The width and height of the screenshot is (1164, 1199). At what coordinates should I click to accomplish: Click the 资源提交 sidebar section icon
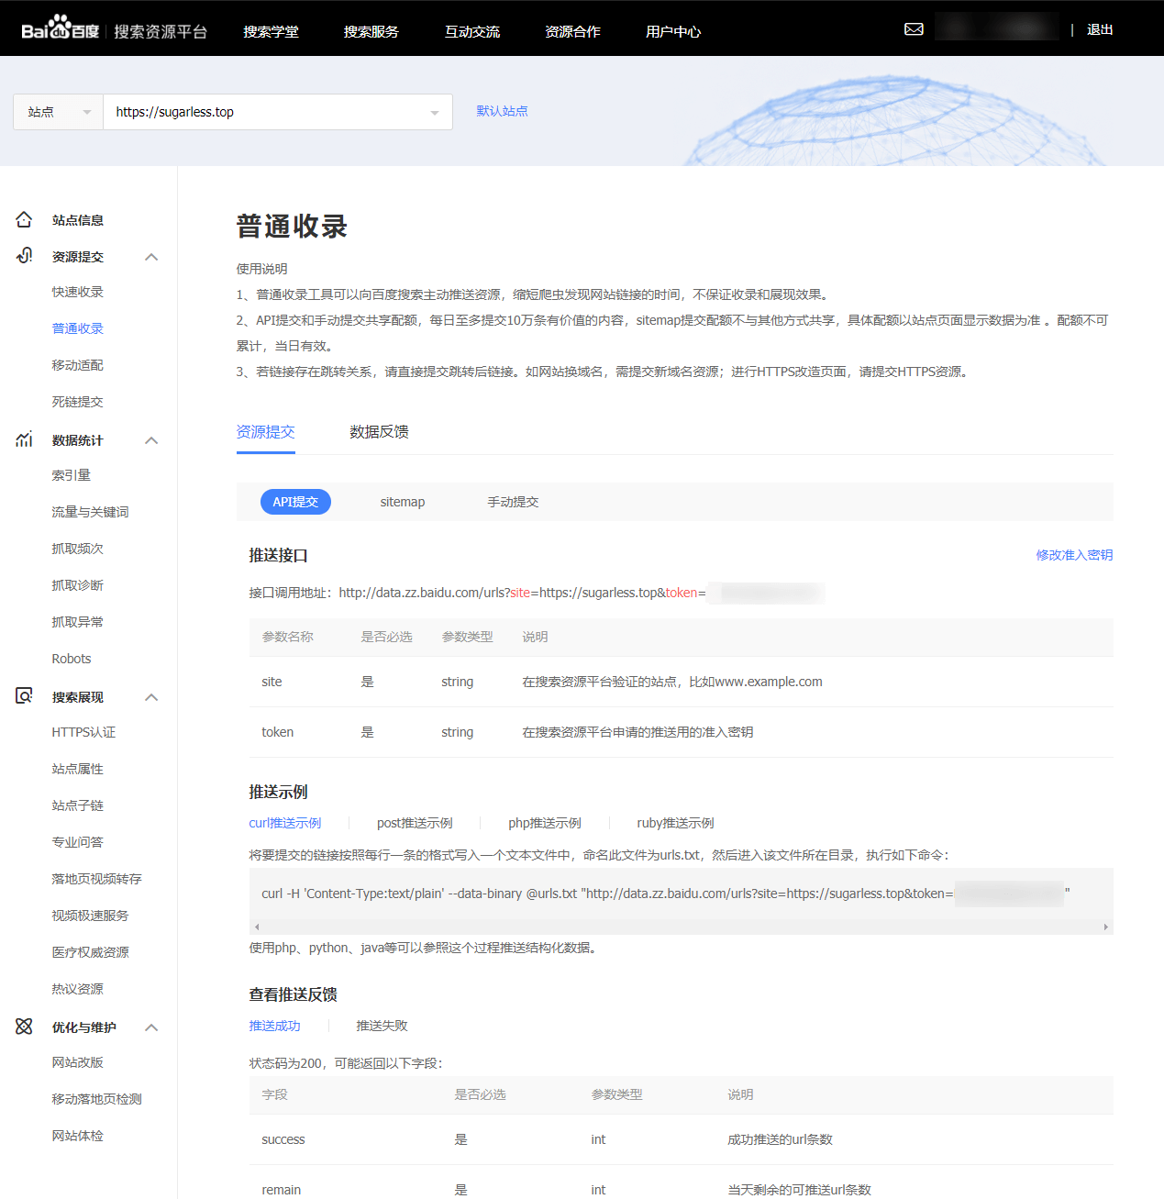24,256
